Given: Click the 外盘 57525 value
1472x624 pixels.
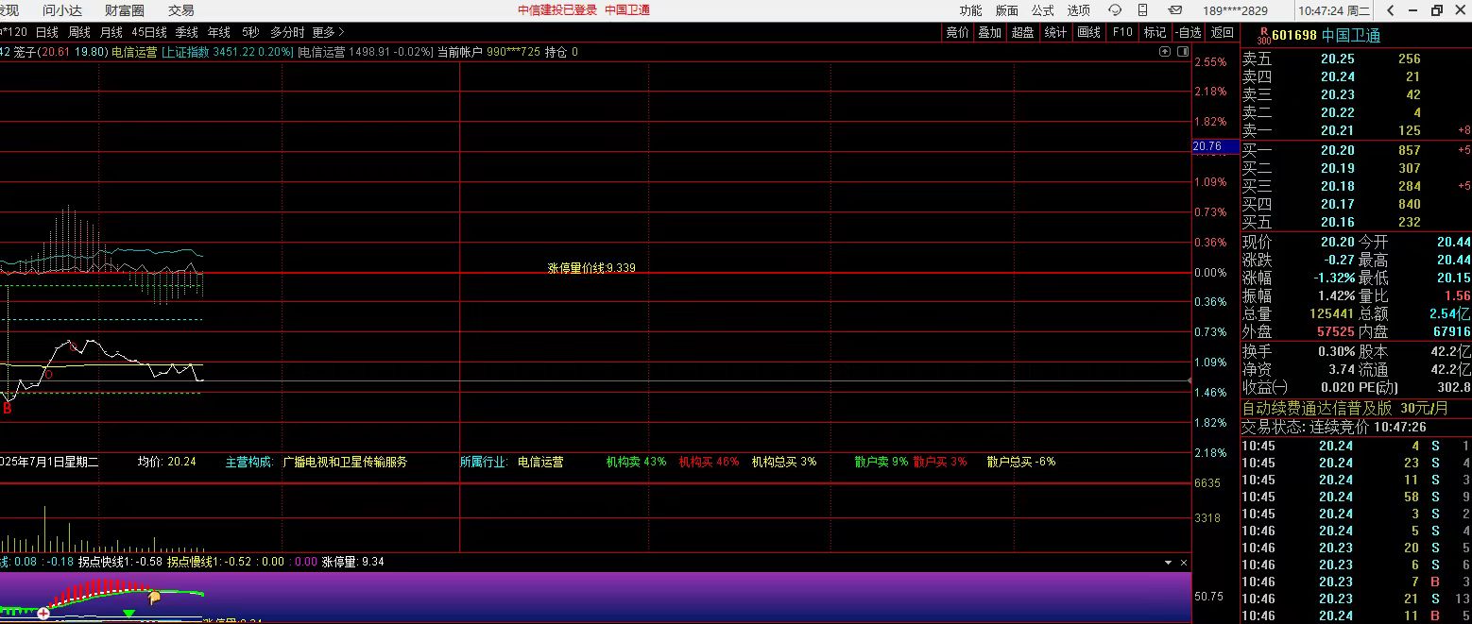Looking at the screenshot, I should click(x=1335, y=332).
